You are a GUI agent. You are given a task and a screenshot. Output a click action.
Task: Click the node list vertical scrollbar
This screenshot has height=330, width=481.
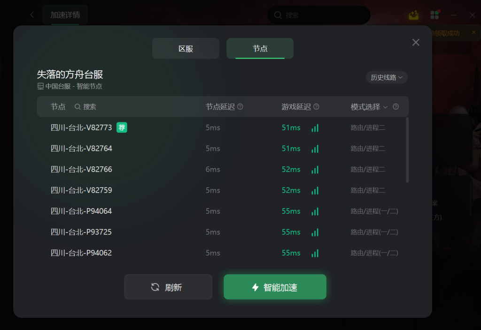[407, 150]
